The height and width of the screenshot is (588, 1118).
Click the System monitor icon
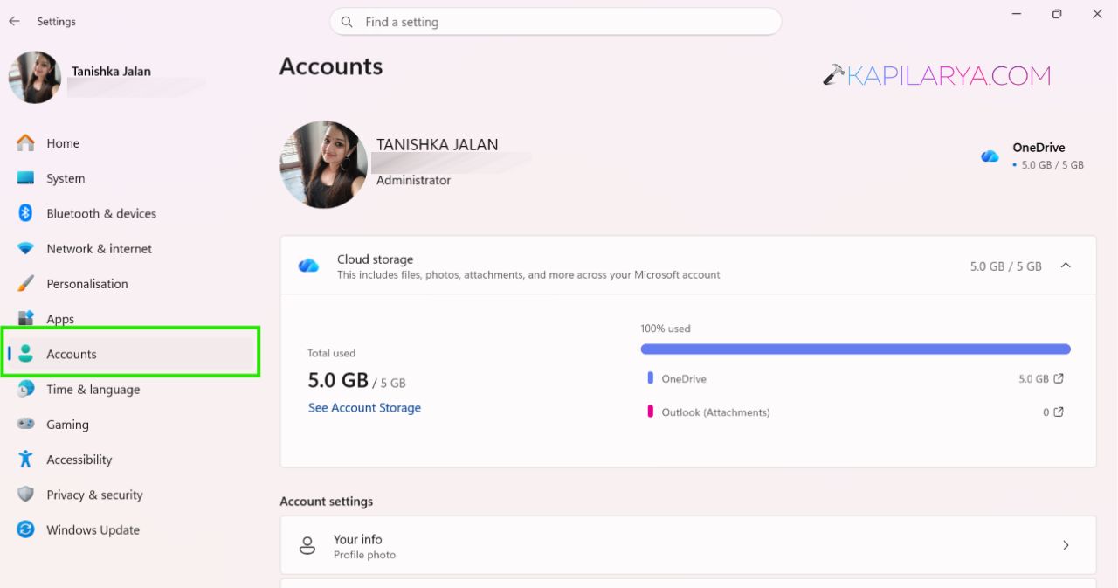click(x=26, y=178)
